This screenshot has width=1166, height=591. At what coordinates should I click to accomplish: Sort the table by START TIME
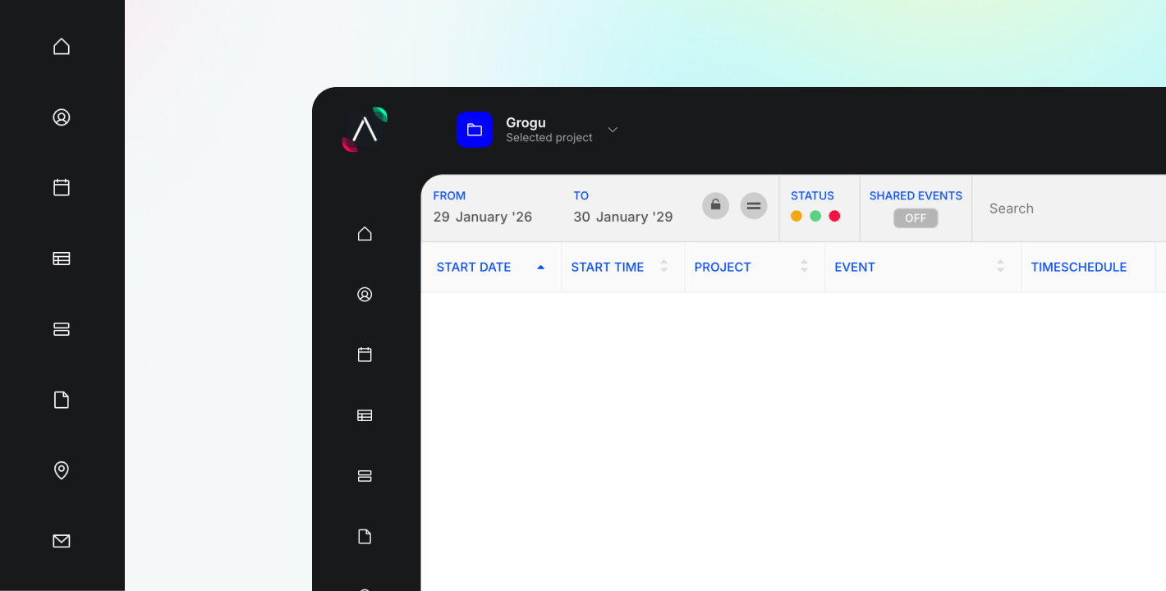(x=665, y=266)
